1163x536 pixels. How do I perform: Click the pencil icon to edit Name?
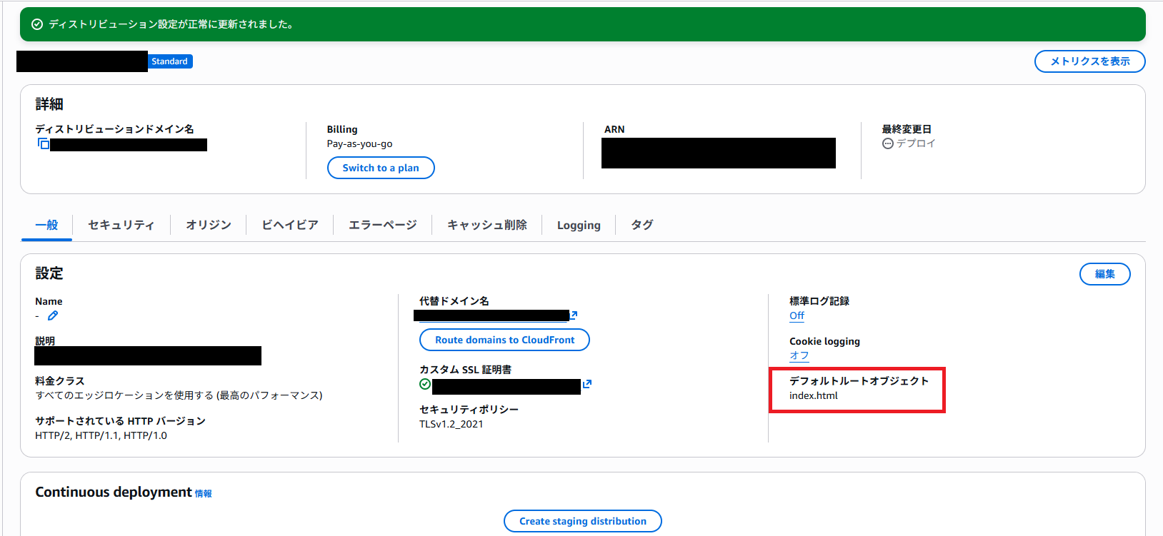53,315
